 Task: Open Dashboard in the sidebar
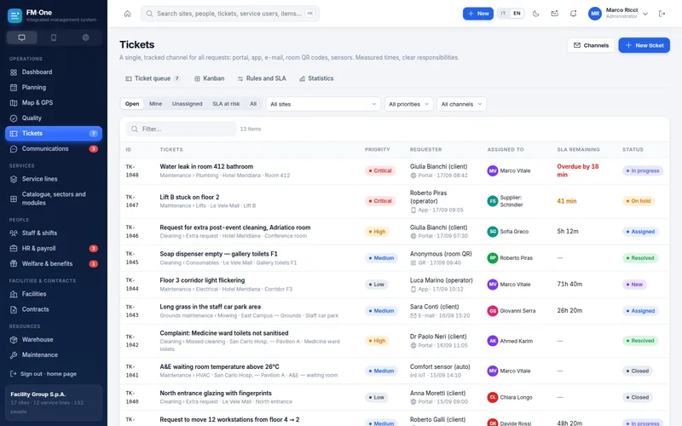pyautogui.click(x=54, y=72)
